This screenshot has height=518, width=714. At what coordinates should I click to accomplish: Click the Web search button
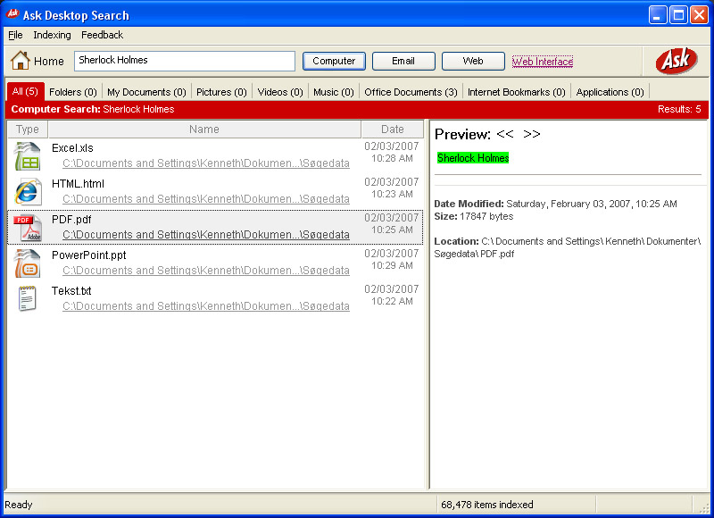(x=473, y=61)
